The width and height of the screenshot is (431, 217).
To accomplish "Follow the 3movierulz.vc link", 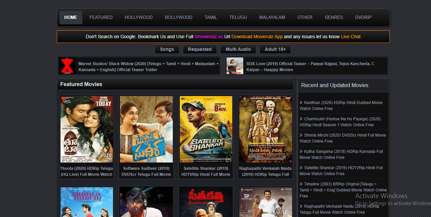I will pyautogui.click(x=209, y=37).
